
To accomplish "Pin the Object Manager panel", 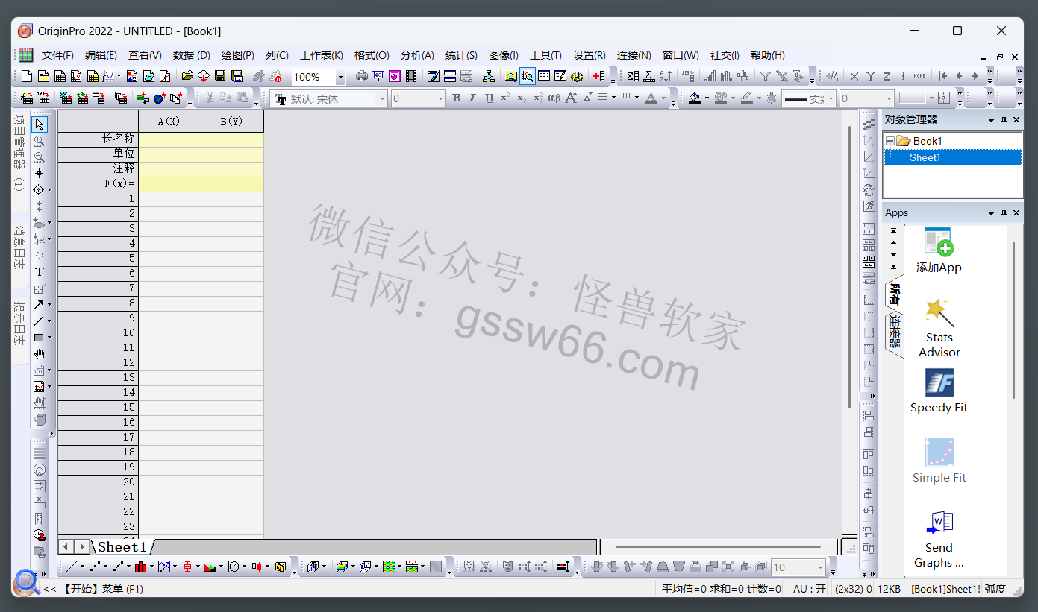I will tap(1004, 120).
